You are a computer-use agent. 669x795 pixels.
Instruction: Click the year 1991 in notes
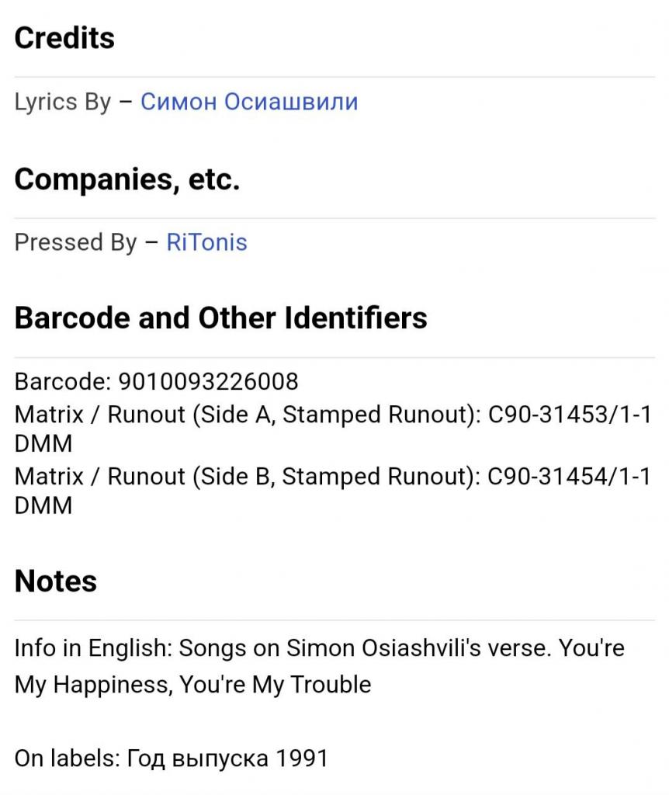click(302, 759)
